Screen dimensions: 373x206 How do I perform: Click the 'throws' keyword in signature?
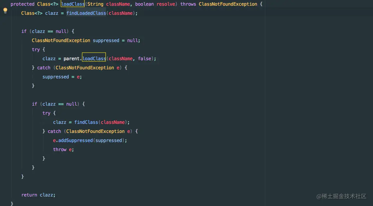[x=188, y=4]
